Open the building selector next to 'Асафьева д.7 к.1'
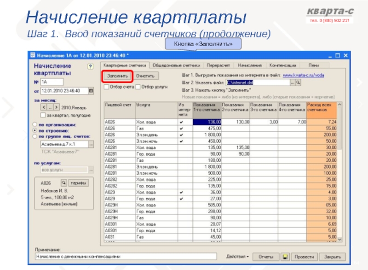Viewport: 368px width, 270px height. point(90,144)
